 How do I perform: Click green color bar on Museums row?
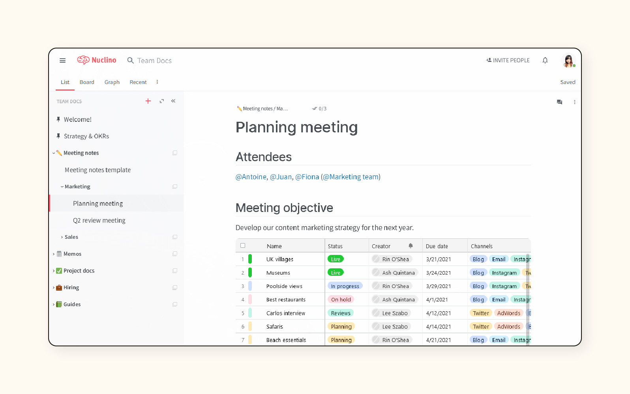point(250,273)
